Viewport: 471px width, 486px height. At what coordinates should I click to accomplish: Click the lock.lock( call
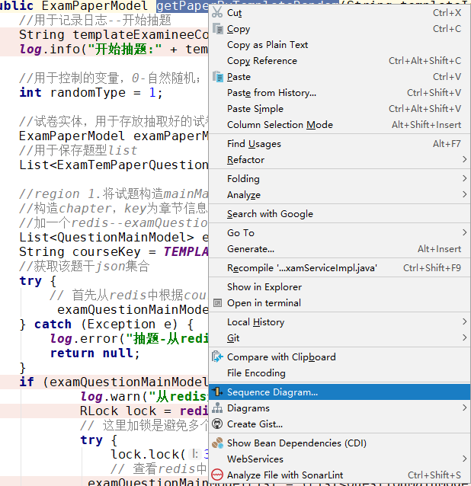click(148, 454)
